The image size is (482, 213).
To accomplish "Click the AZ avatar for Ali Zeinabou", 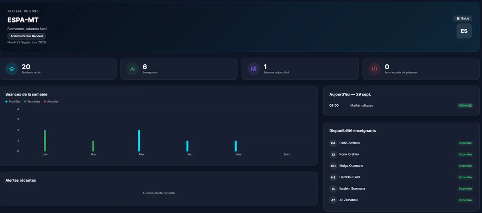I will (x=333, y=200).
